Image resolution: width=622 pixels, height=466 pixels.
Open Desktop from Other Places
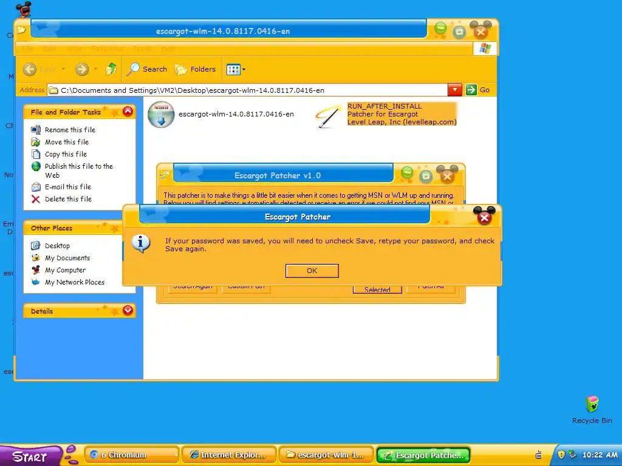point(57,246)
